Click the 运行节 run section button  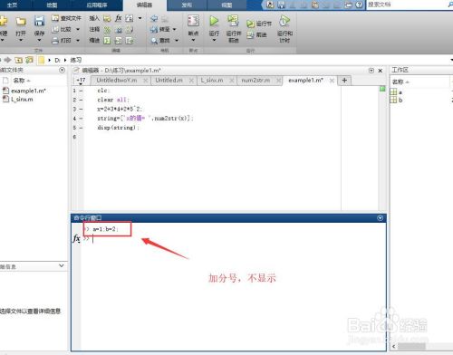(x=259, y=24)
